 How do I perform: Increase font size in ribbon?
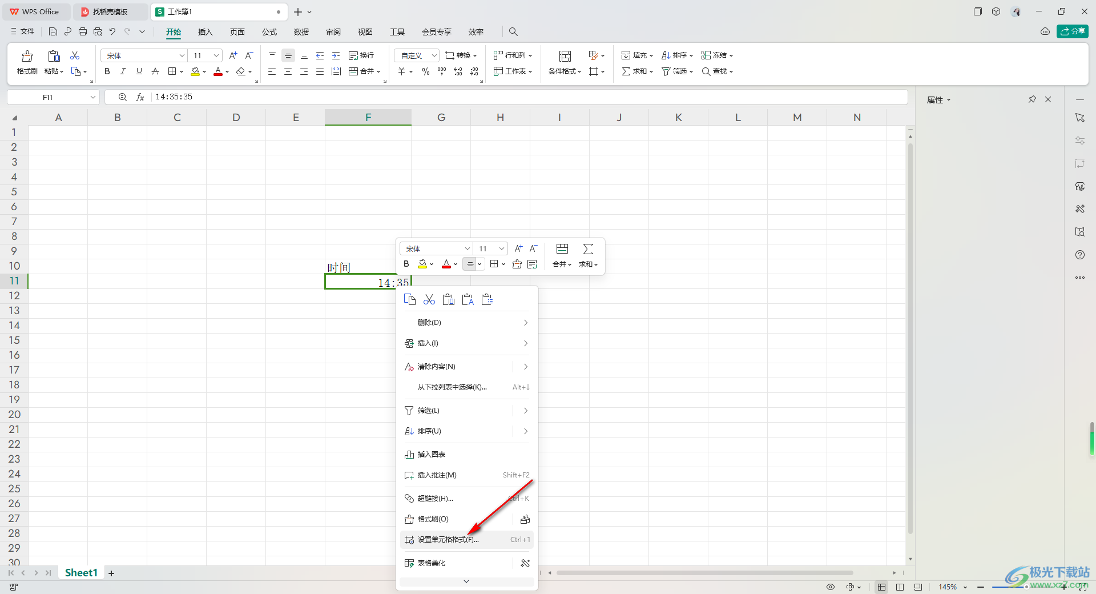tap(233, 55)
